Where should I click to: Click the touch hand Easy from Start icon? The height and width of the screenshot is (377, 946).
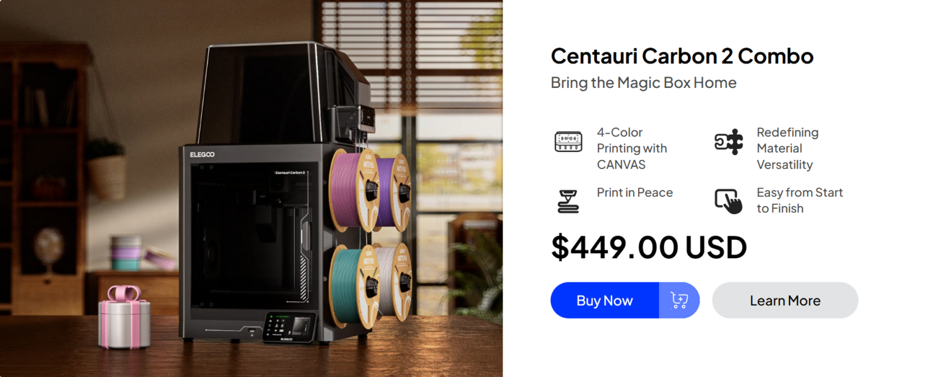click(728, 201)
